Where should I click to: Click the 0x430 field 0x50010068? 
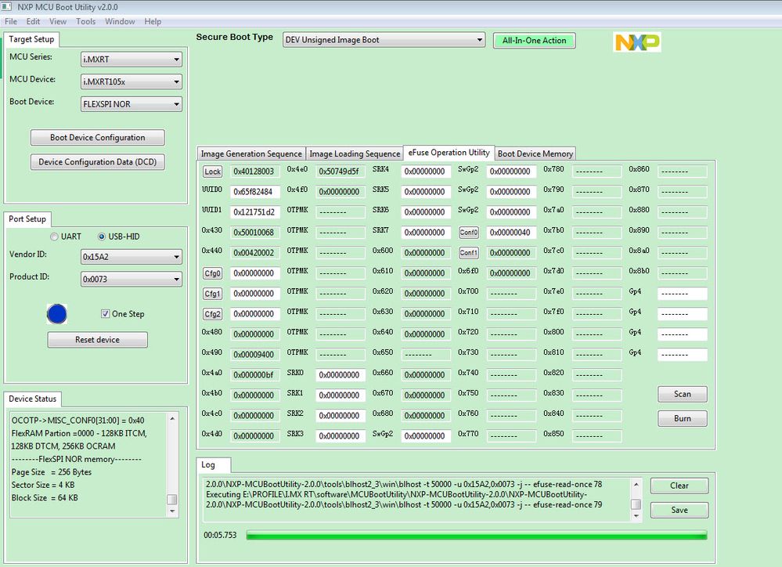pyautogui.click(x=255, y=233)
